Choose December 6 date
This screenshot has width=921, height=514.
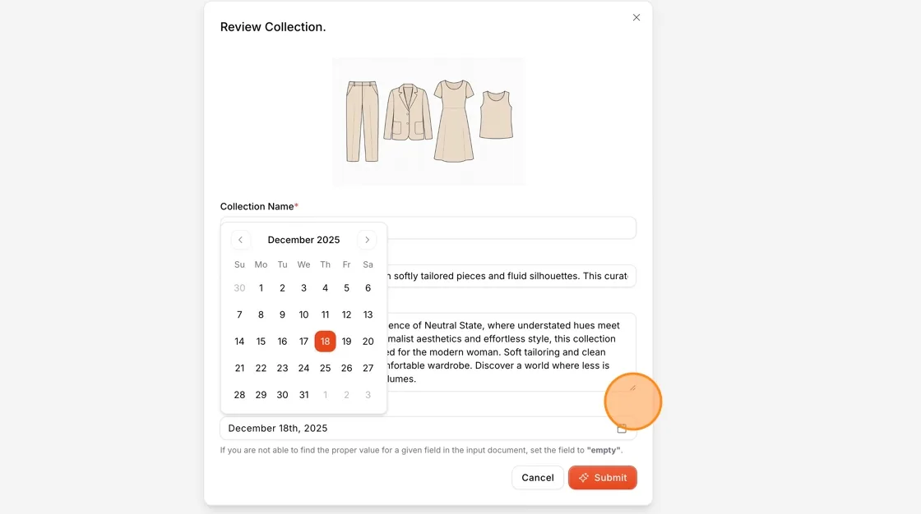368,288
